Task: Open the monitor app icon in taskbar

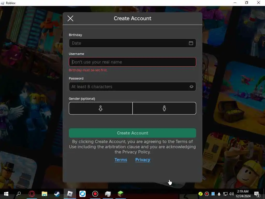Action: pos(108,194)
